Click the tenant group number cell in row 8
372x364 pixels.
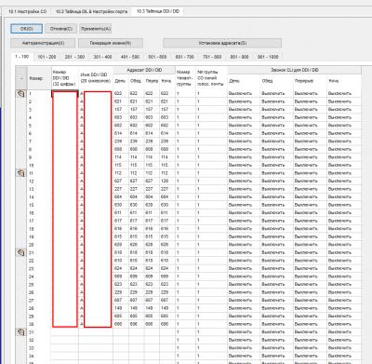click(185, 149)
